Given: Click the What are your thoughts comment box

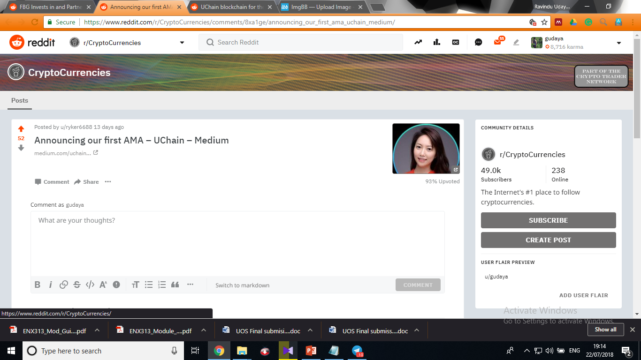Looking at the screenshot, I should (x=237, y=244).
